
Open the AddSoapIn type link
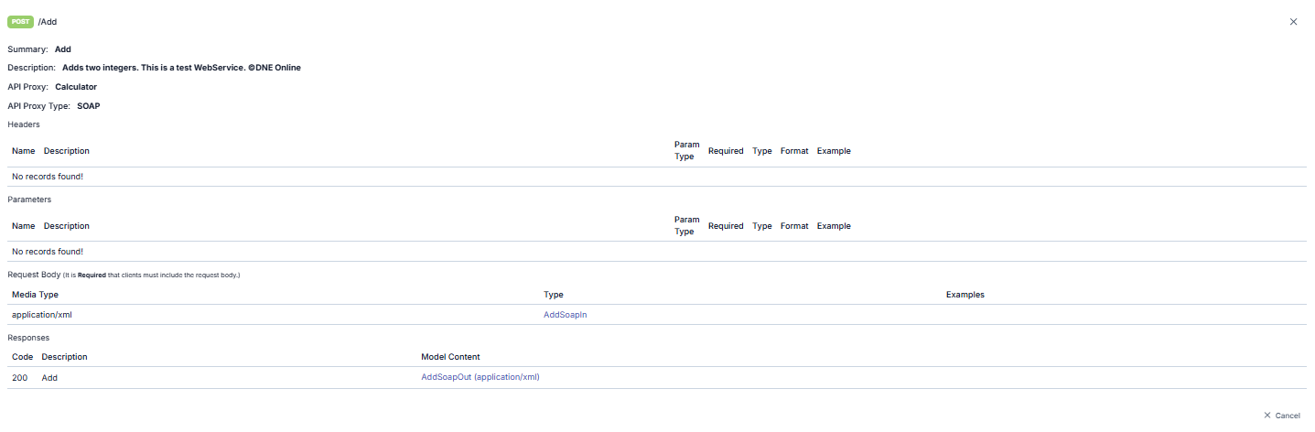(x=565, y=315)
